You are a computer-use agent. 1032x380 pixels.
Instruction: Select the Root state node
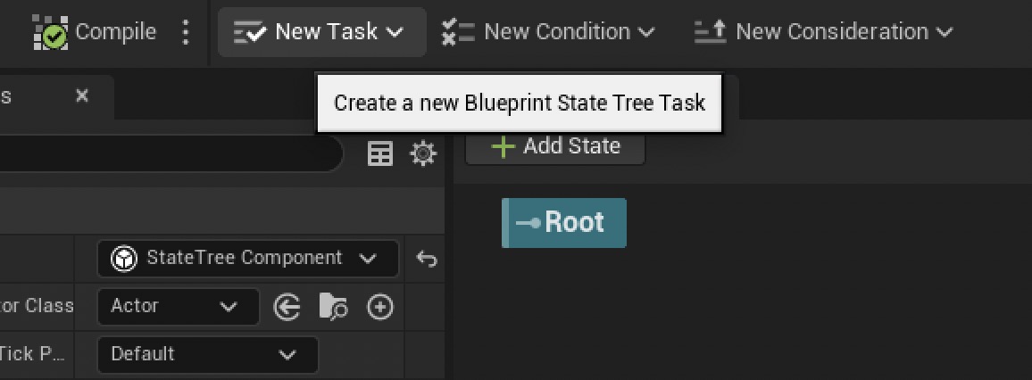coord(564,222)
